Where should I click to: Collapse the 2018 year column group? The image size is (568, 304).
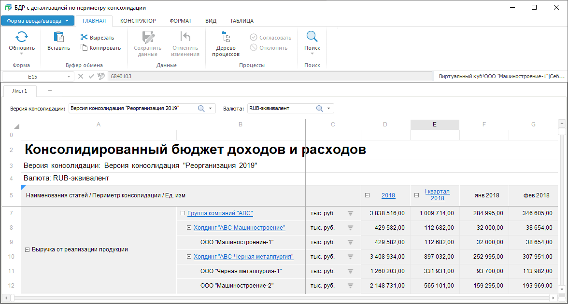point(368,195)
